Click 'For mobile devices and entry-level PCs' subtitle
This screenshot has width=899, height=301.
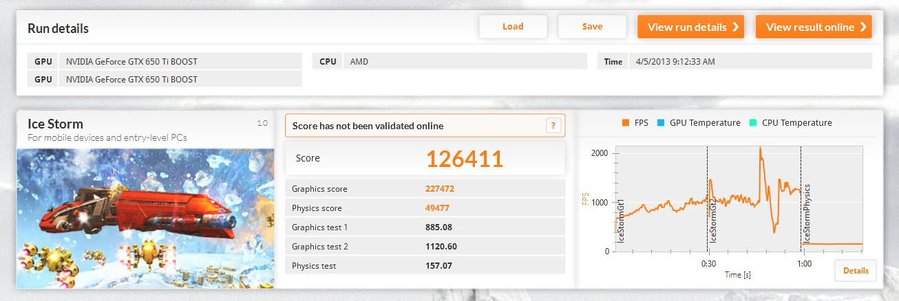tap(107, 137)
